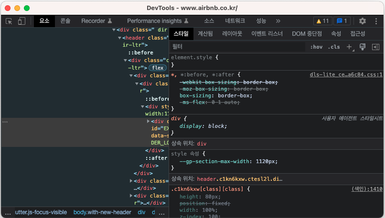Click the ellipsis beside the selected DOM row
The width and height of the screenshot is (385, 218).
click(5, 122)
